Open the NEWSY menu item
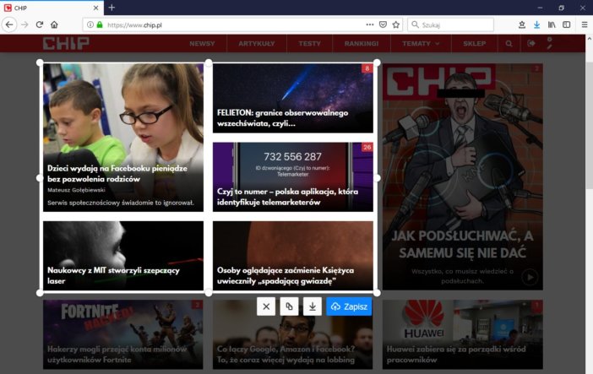The width and height of the screenshot is (593, 374). tap(202, 44)
